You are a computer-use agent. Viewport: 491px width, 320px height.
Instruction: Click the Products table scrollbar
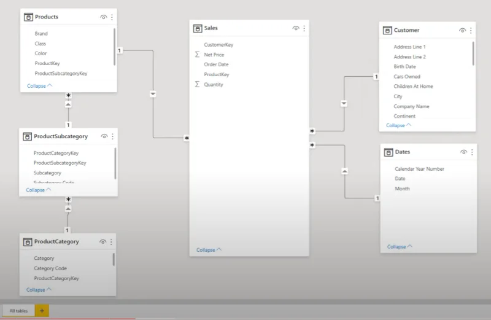(x=114, y=47)
